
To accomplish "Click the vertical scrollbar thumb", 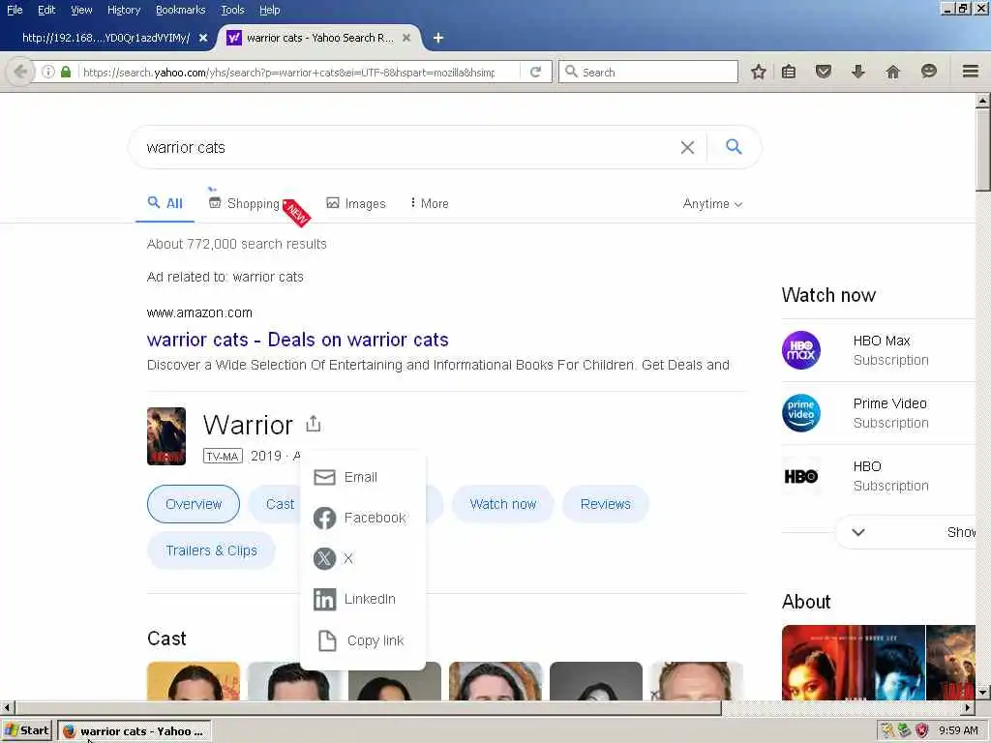I will tap(983, 148).
